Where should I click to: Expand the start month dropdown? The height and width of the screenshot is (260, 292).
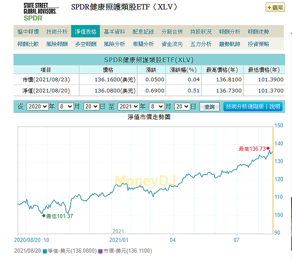click(x=66, y=106)
